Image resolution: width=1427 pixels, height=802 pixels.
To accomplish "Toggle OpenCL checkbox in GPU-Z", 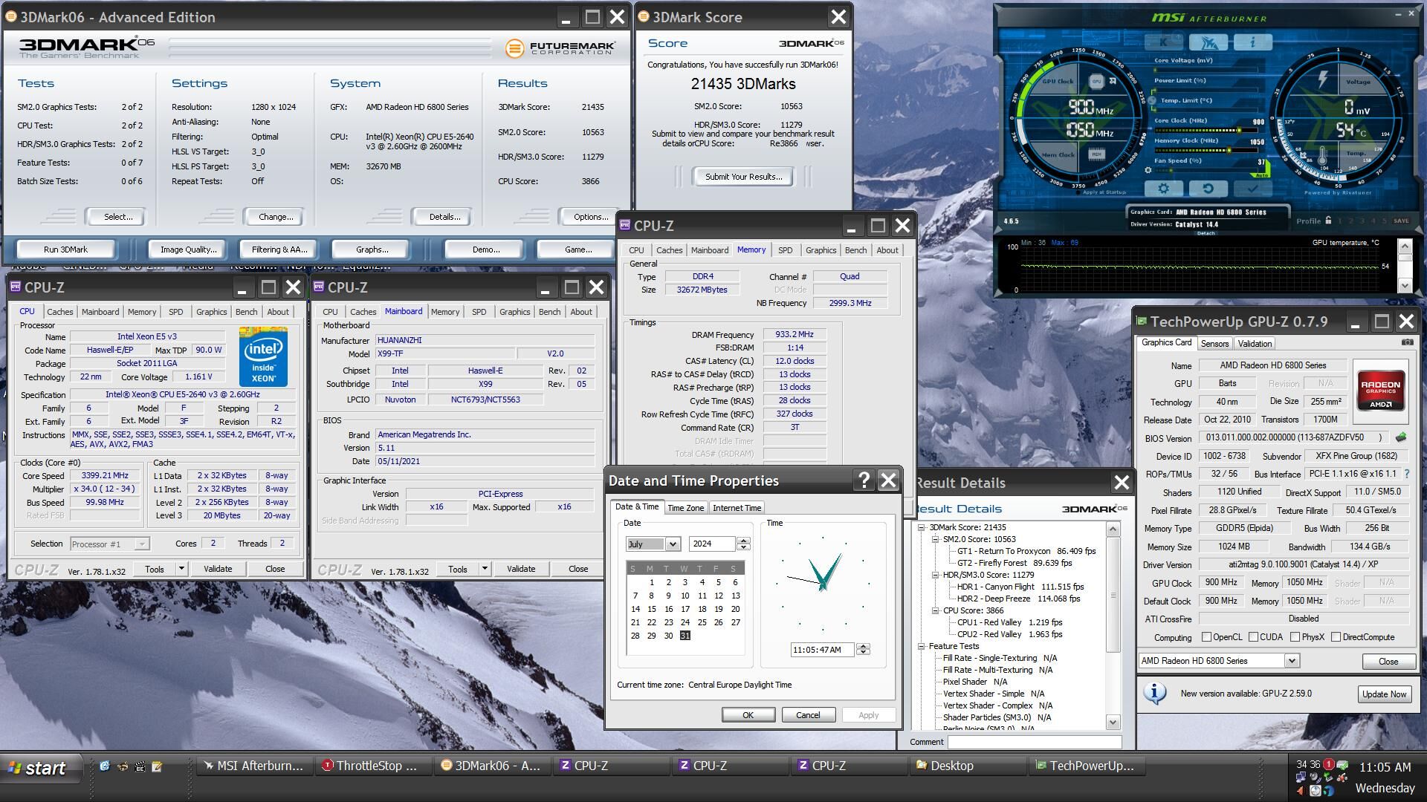I will click(1207, 637).
